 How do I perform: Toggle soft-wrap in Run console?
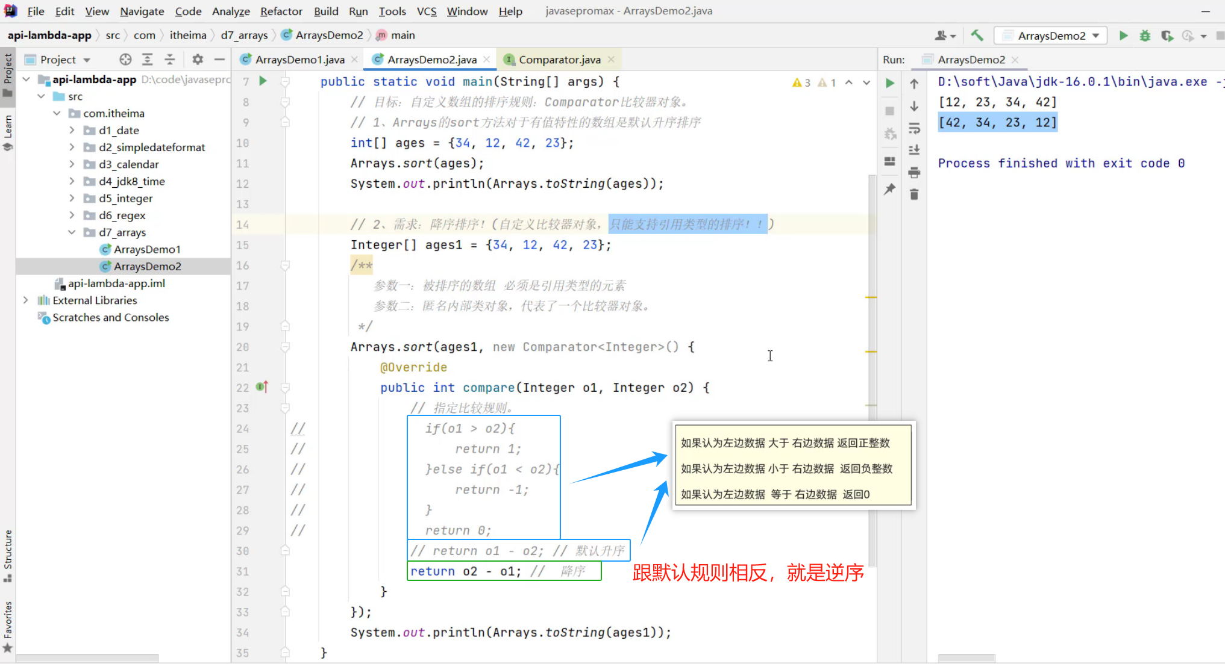click(914, 128)
